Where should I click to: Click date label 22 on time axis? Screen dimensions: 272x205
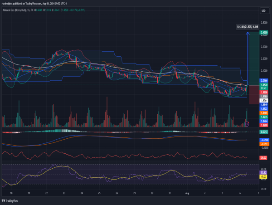pyautogui.click(x=47, y=193)
